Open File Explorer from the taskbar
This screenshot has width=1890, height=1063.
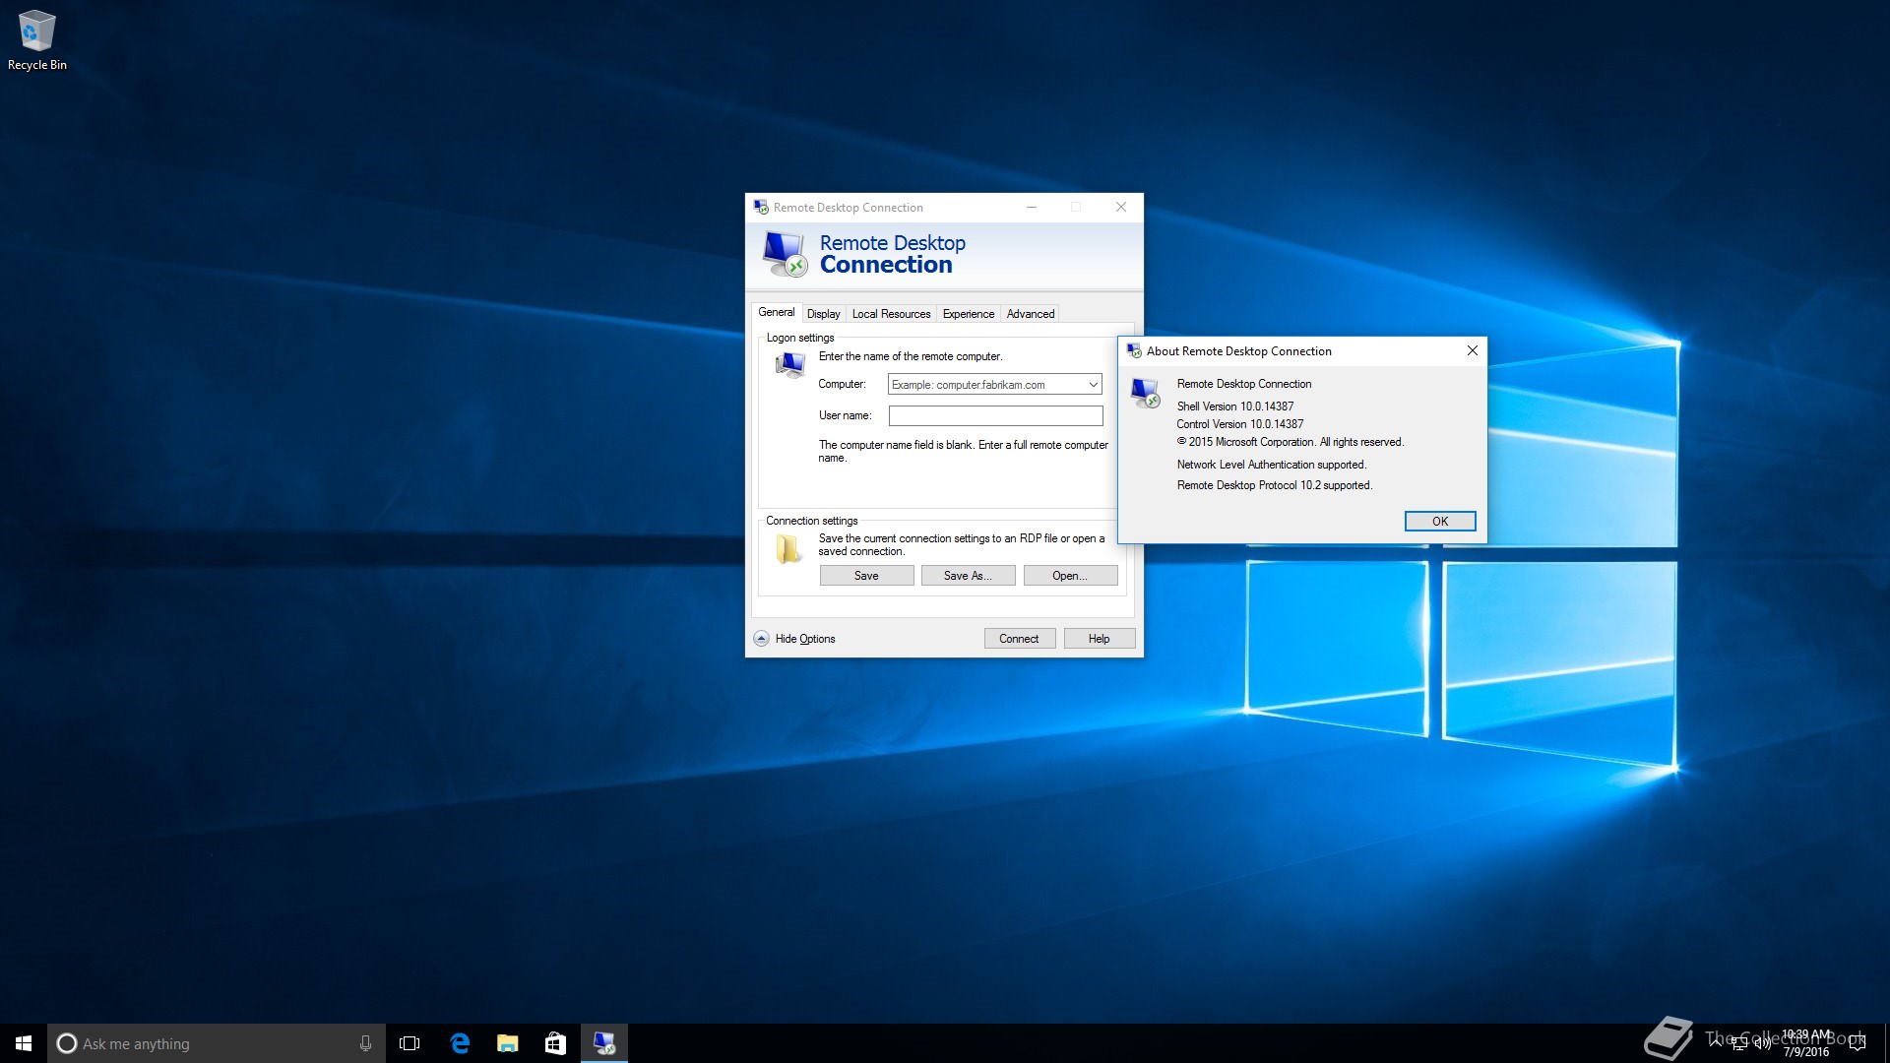507,1043
